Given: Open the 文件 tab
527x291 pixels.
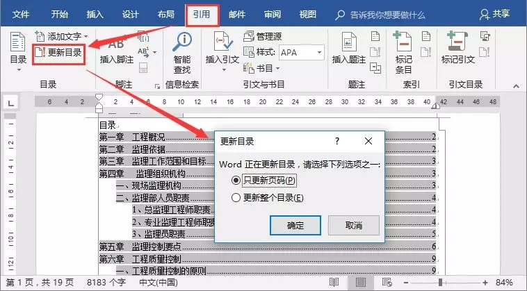Looking at the screenshot, I should click(x=20, y=14).
